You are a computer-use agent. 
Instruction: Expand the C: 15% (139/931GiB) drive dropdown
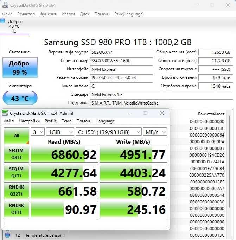[109, 132]
